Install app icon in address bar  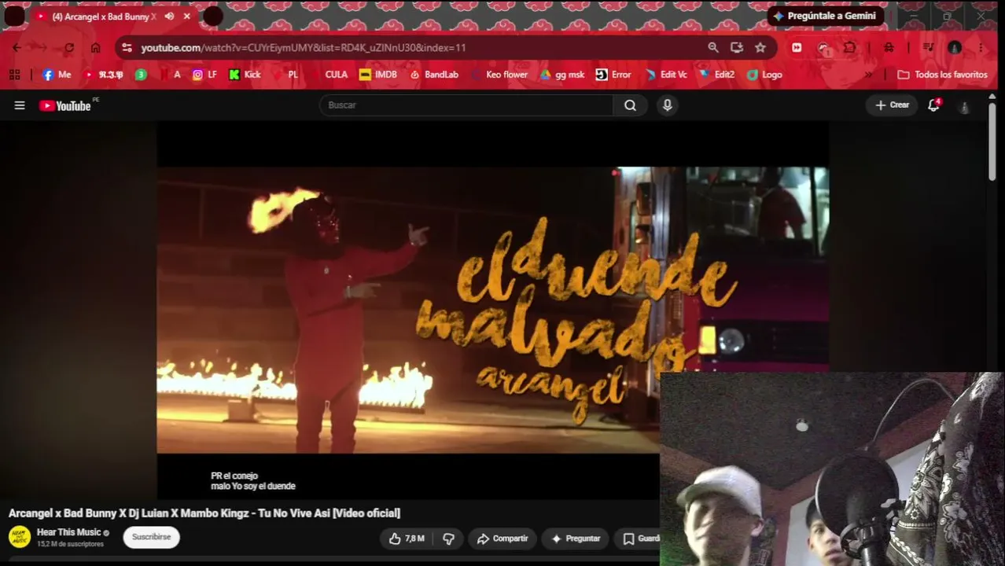tap(737, 47)
